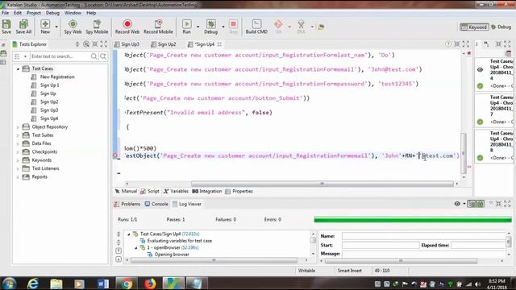Open File Explorer from the taskbar
This screenshot has height=290, width=516.
[56, 283]
